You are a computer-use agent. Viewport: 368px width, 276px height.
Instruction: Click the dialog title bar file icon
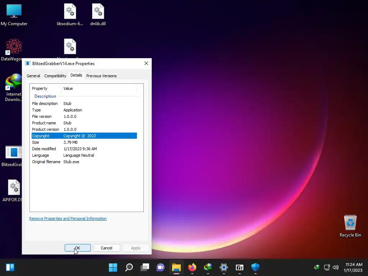(x=28, y=63)
